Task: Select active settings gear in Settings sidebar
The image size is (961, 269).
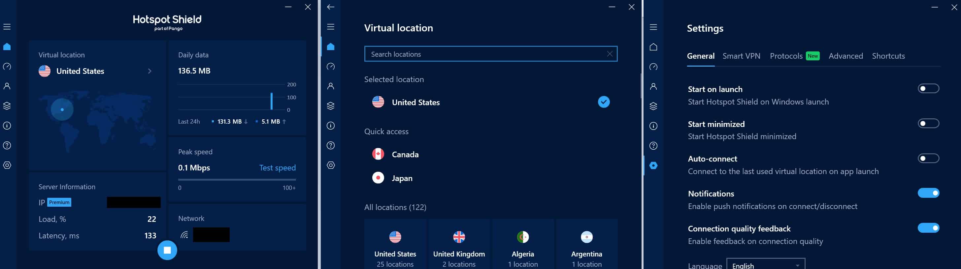Action: pyautogui.click(x=653, y=165)
